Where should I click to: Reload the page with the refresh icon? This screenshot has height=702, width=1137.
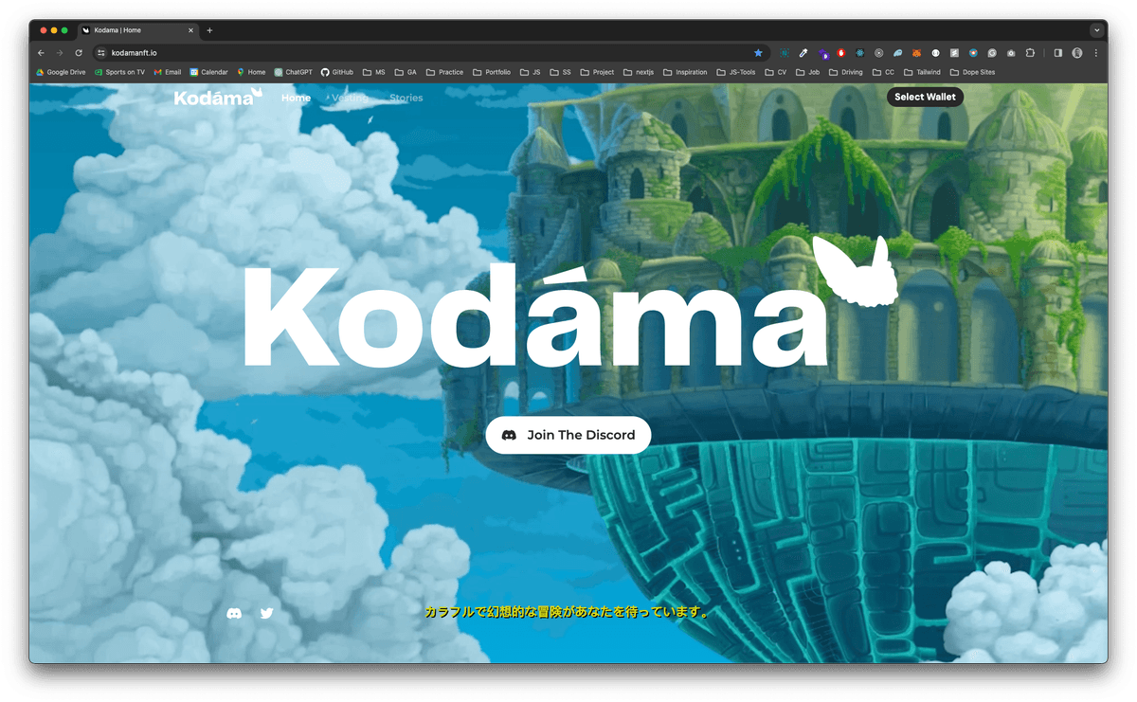pos(79,53)
